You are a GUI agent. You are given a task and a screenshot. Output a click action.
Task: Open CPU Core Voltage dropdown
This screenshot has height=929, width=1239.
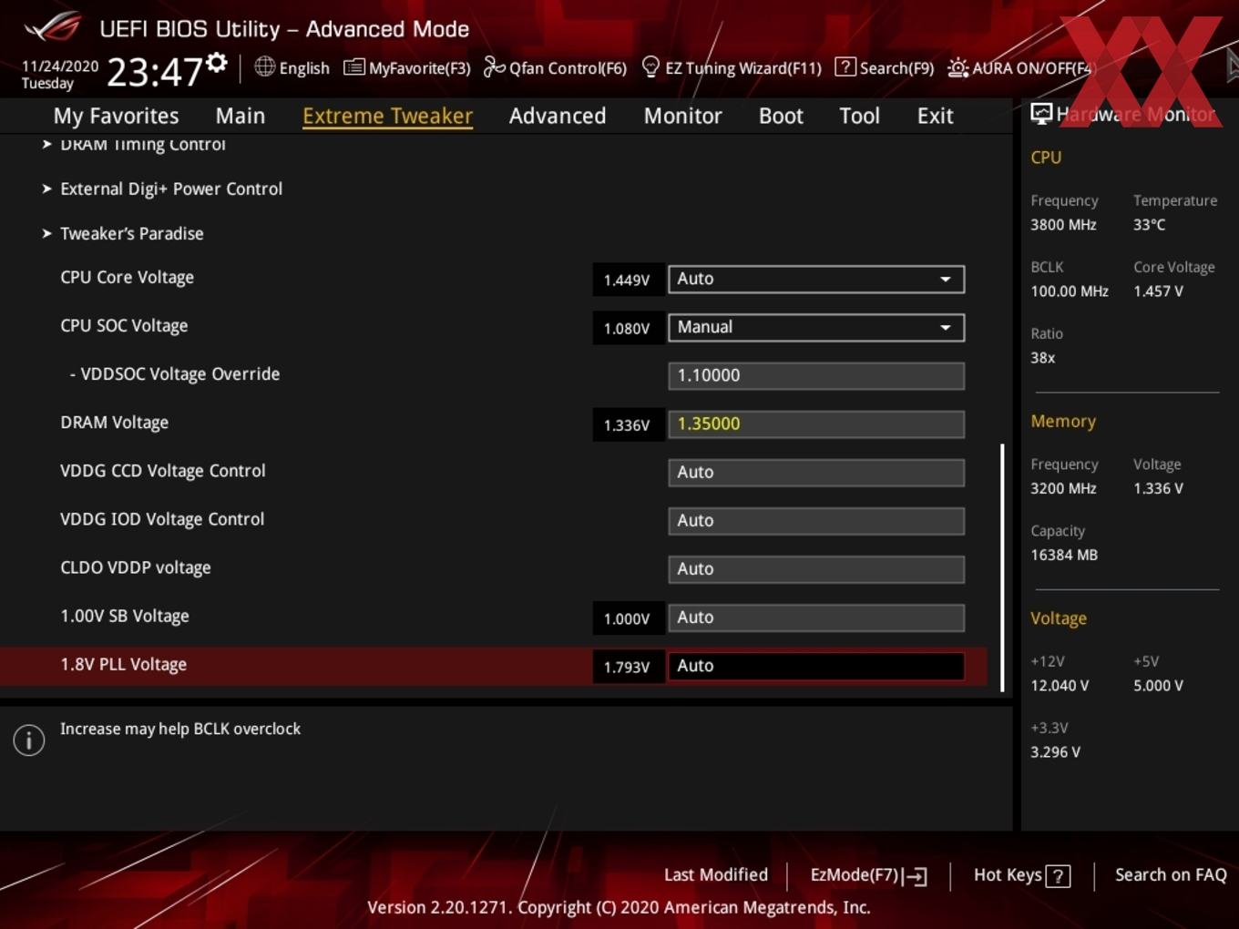click(816, 279)
